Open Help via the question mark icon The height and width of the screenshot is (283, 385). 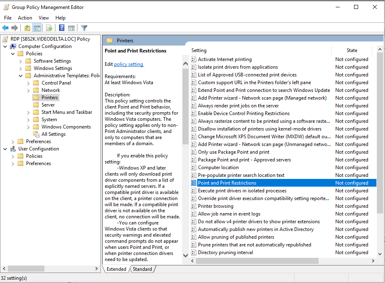point(62,28)
